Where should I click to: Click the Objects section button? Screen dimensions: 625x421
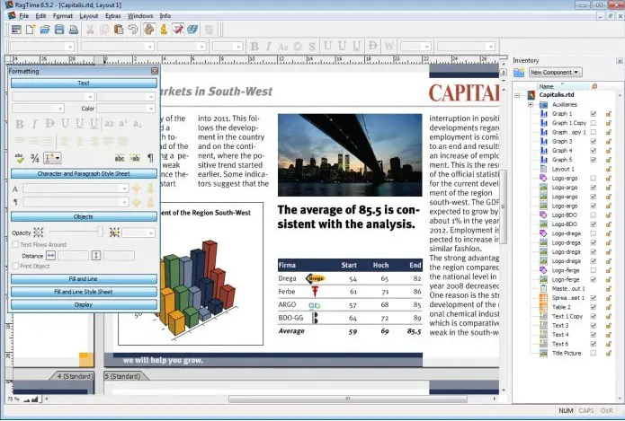[84, 217]
